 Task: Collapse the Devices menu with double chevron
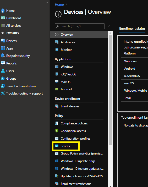[109, 26]
